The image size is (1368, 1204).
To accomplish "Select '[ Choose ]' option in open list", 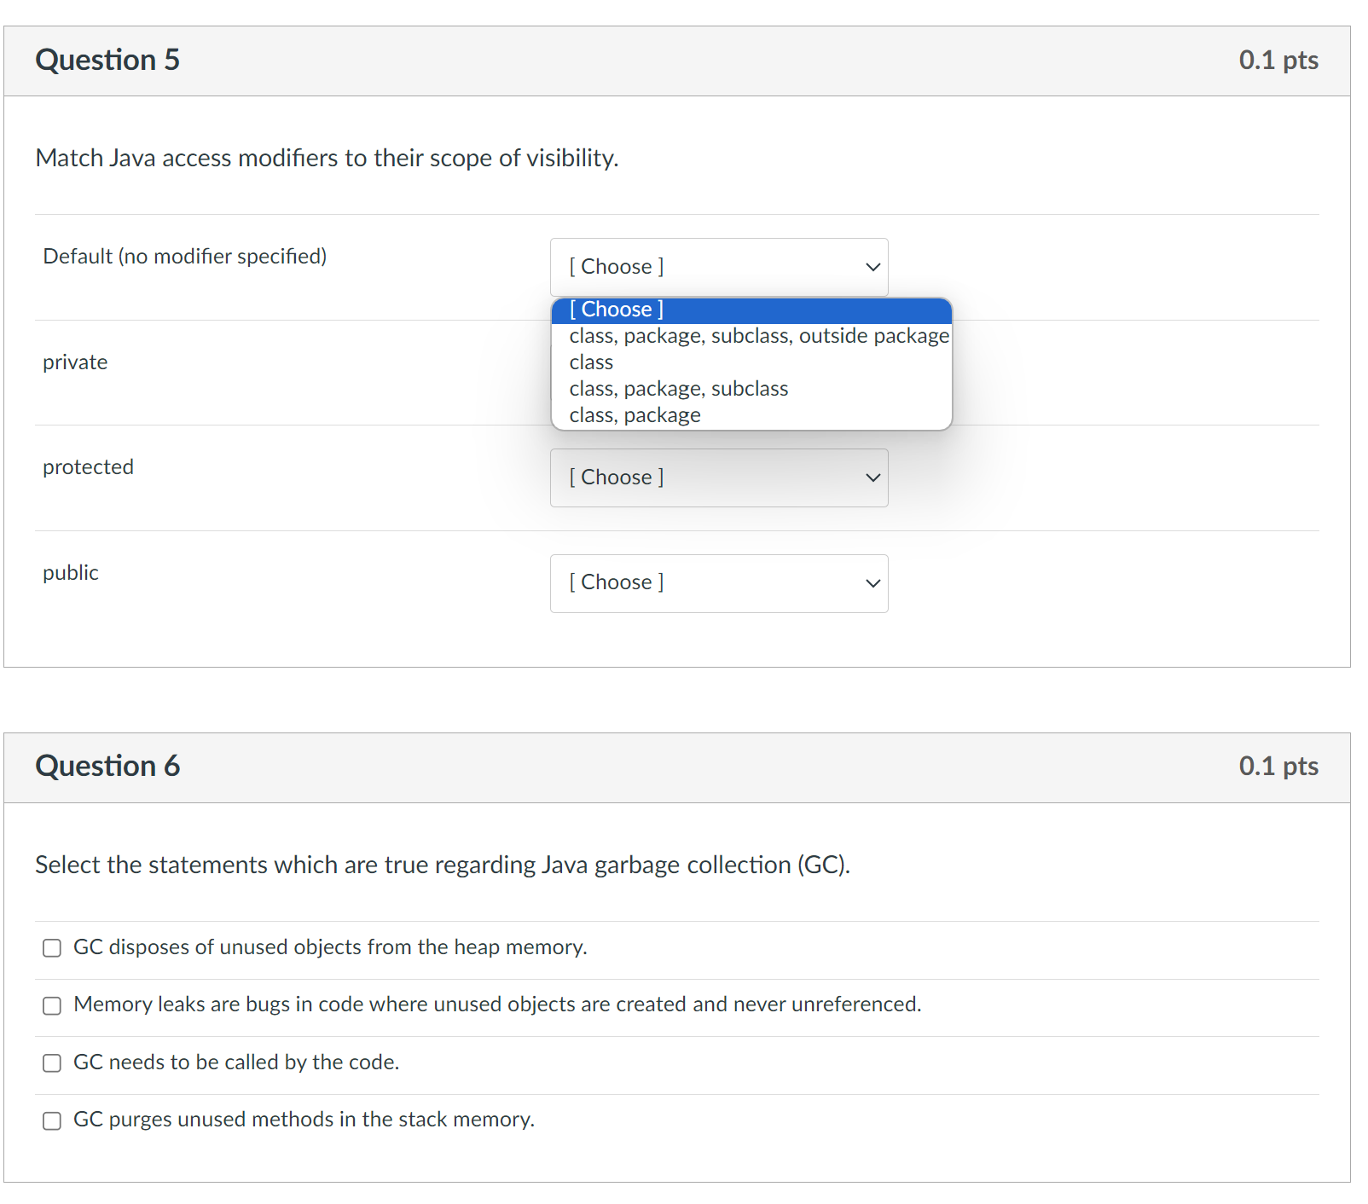I will click(x=751, y=310).
